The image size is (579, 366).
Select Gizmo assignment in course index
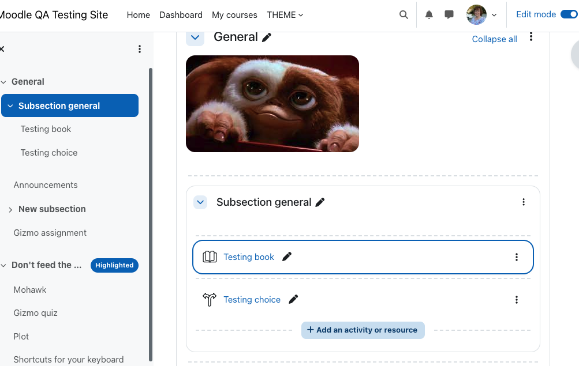tap(50, 233)
